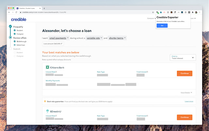Click the EDvestinU lender name

click(x=56, y=111)
